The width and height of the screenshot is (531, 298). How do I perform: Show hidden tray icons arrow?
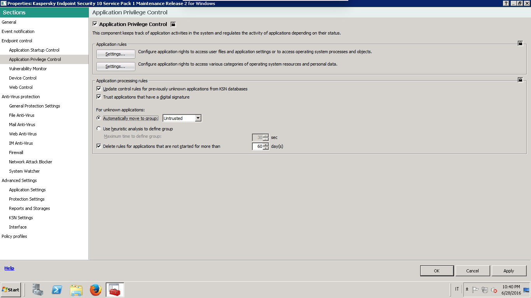pos(467,289)
